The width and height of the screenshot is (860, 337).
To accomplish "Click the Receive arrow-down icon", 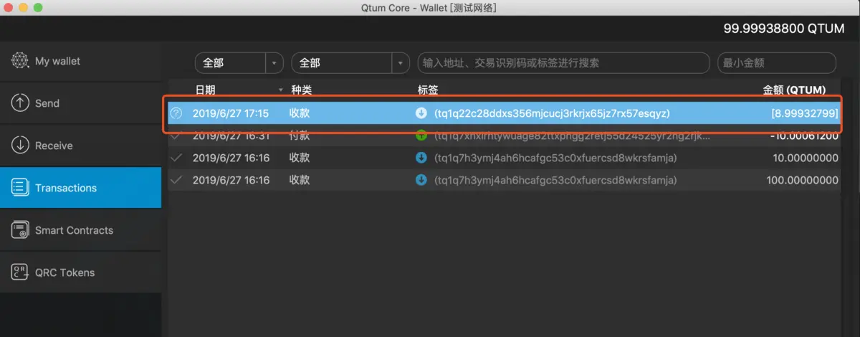I will 19,146.
